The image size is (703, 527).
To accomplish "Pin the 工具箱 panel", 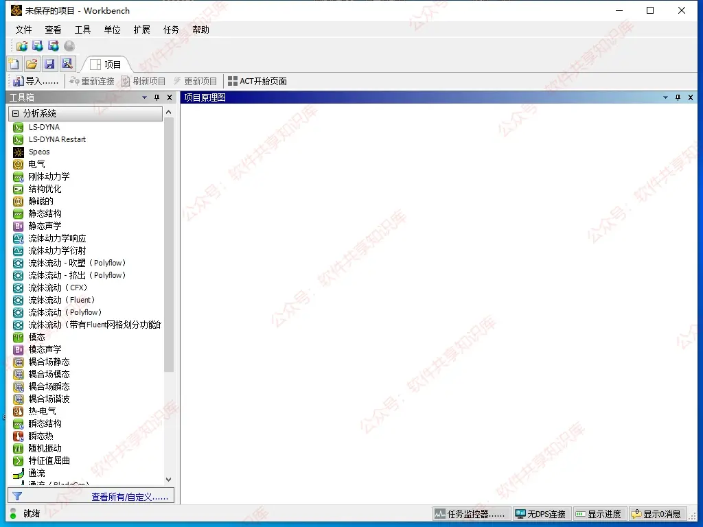I will (x=157, y=97).
